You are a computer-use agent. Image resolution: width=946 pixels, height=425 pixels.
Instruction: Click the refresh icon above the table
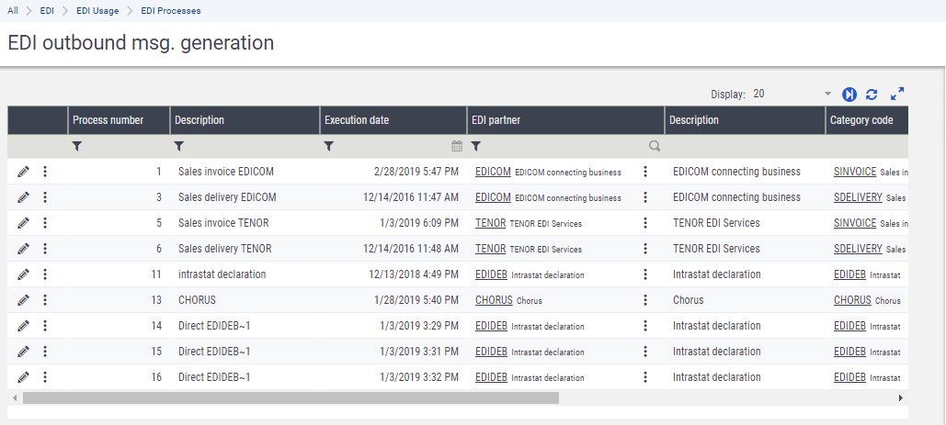point(872,94)
